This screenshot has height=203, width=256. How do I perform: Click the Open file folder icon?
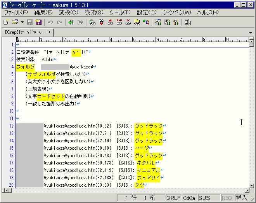point(15,22)
